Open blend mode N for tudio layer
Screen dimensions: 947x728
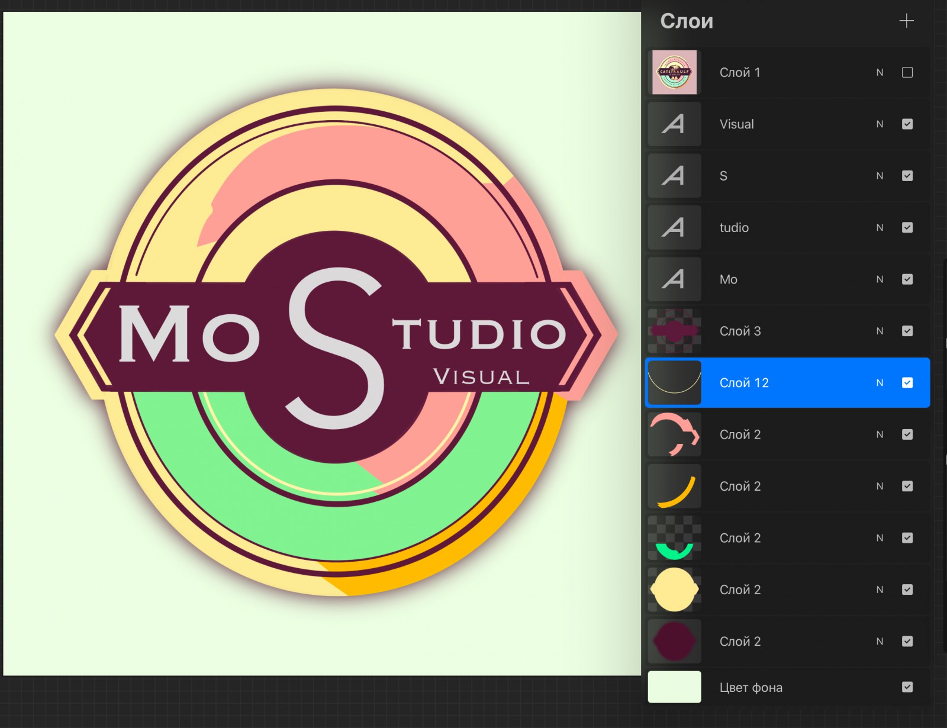[x=880, y=227]
